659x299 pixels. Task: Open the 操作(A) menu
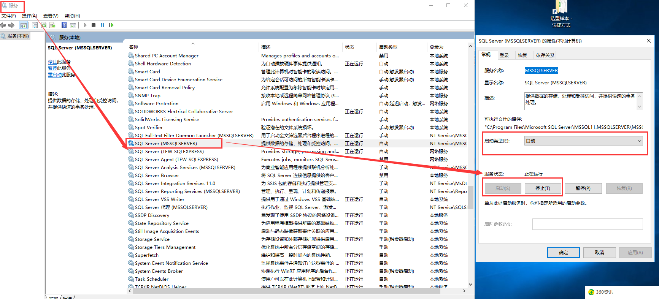(x=30, y=16)
